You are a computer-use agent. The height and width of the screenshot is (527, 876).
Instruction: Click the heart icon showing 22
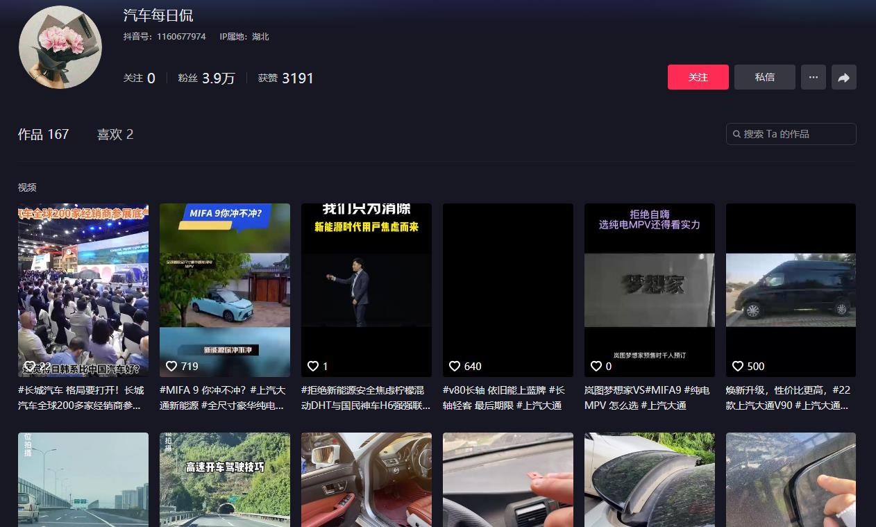[x=30, y=366]
